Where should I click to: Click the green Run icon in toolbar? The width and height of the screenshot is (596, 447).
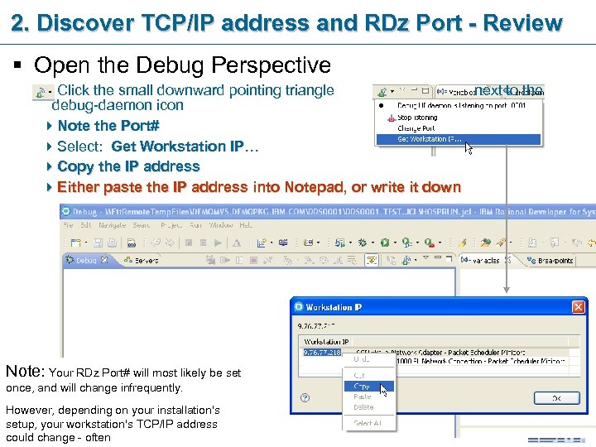tap(385, 243)
